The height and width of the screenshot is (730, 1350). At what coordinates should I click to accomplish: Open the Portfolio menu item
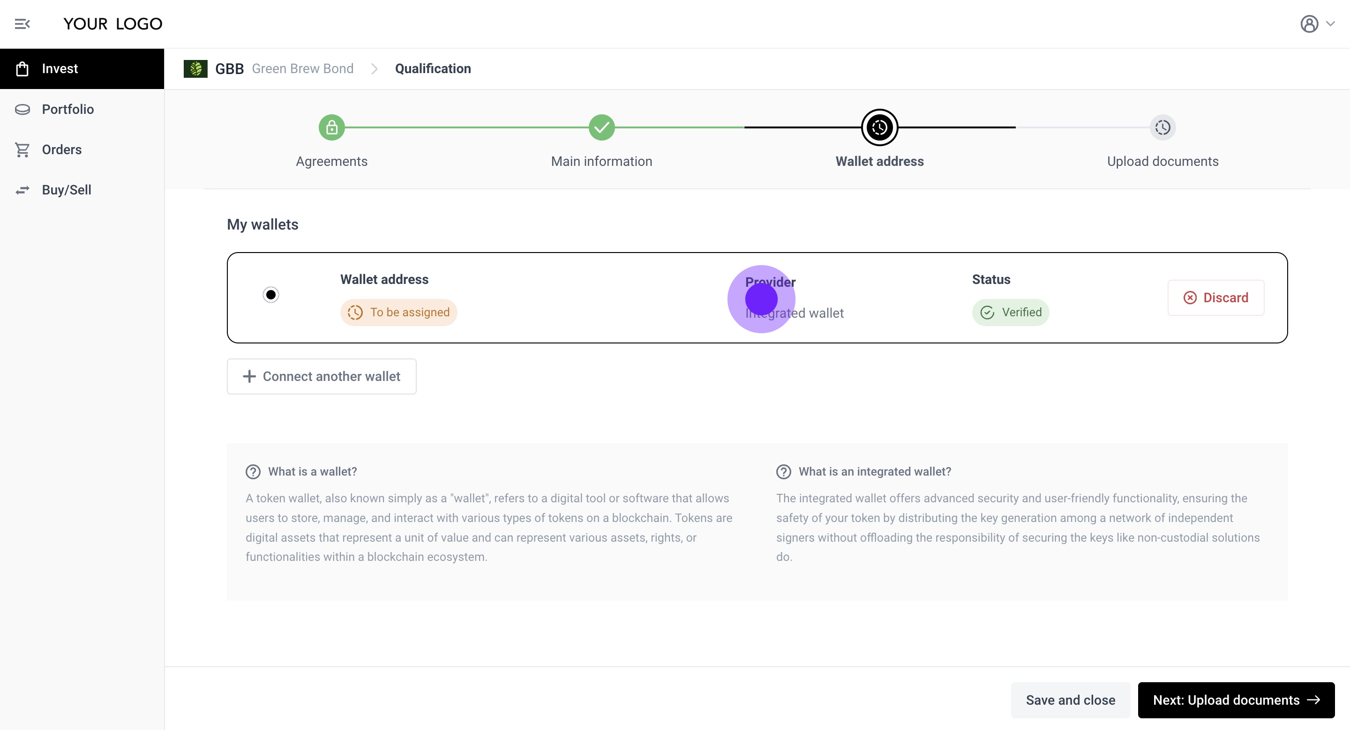[x=67, y=109]
